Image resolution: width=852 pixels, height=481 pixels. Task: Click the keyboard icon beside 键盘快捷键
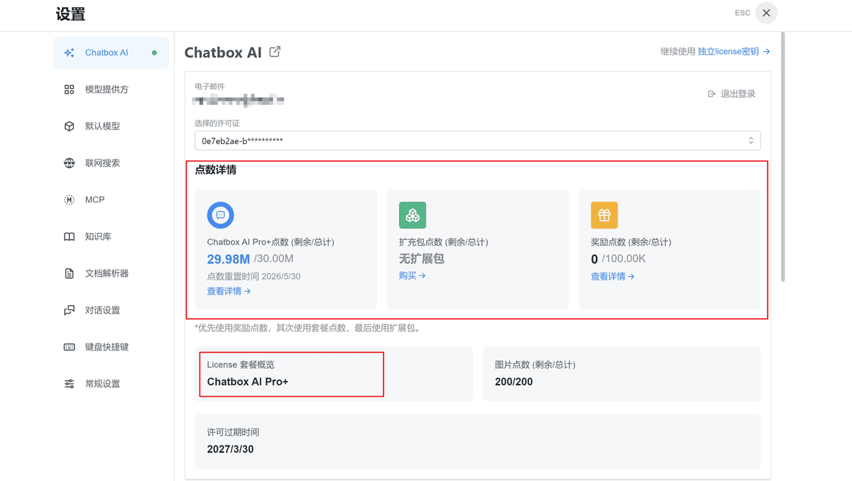[69, 348]
